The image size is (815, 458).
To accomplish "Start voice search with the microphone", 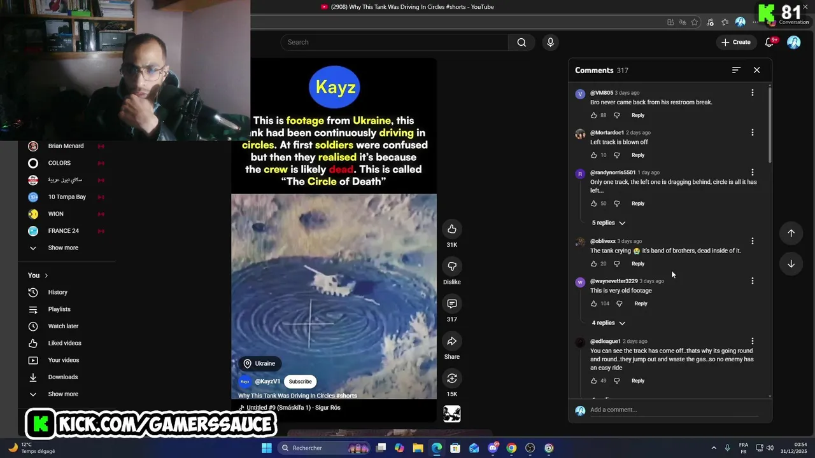I will [550, 42].
